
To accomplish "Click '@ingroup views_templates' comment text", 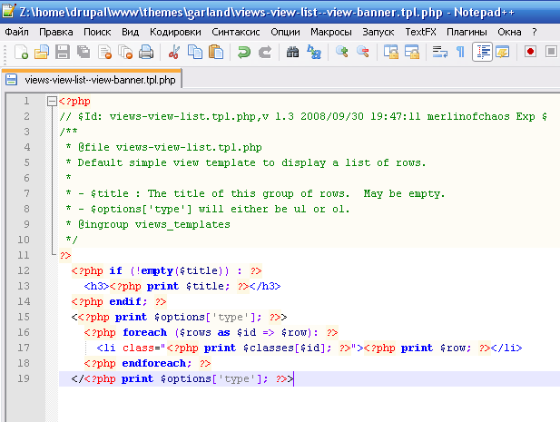I will click(154, 224).
